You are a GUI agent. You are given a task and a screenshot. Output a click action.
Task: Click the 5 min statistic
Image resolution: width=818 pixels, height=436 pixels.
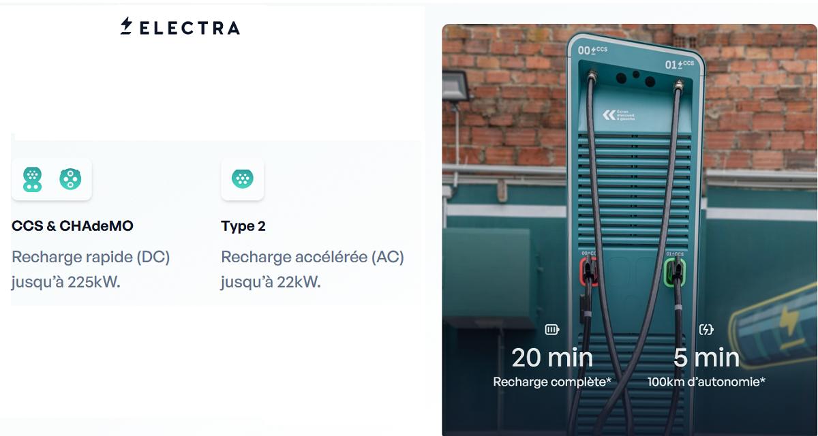[x=706, y=358]
